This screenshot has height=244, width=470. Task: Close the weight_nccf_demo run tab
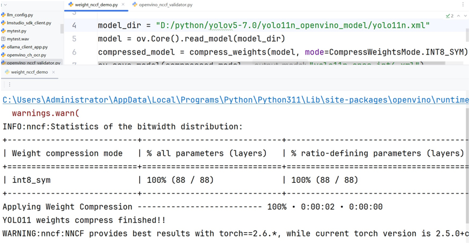(54, 72)
